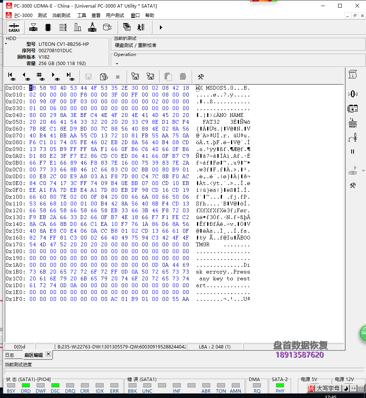Open the 窗口 menu
This screenshot has height=398, width=366.
pyautogui.click(x=135, y=16)
